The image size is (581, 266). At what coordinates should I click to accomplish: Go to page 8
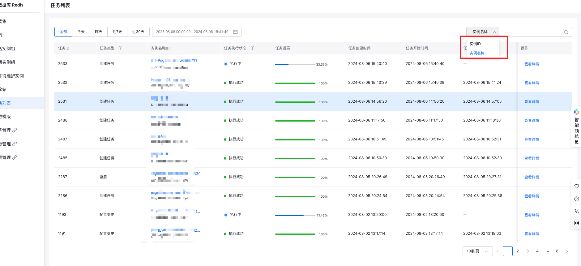[557, 251]
